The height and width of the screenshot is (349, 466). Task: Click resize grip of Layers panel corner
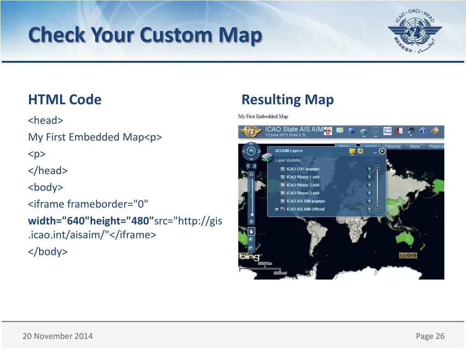point(383,214)
